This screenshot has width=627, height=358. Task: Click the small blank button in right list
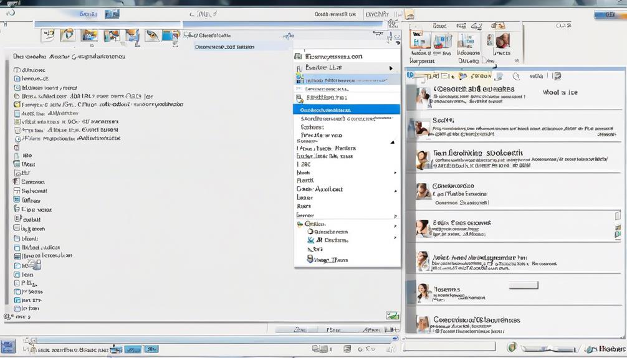524,285
